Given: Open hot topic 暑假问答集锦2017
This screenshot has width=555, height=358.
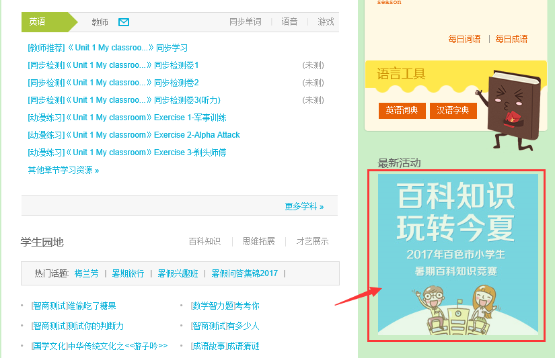Looking at the screenshot, I should (x=244, y=273).
